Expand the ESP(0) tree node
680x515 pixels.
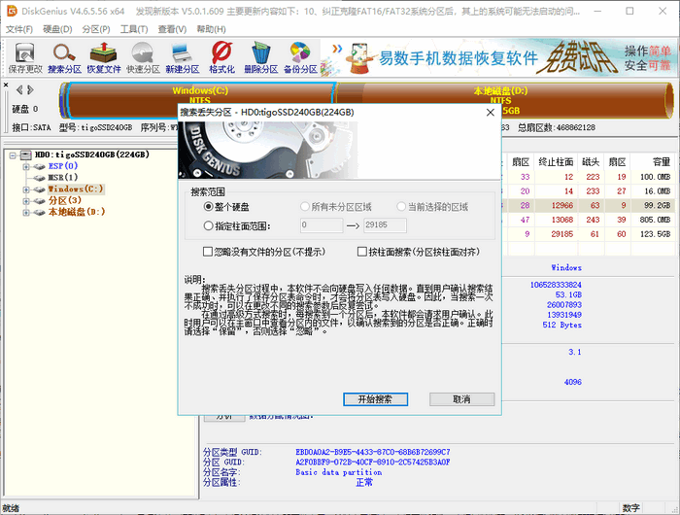(26, 166)
